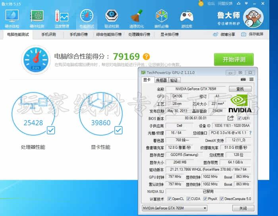This screenshot has height=216, width=278.
Task: Click the BIOS version field 80.06.61.00.01
Action: [x=195, y=118]
